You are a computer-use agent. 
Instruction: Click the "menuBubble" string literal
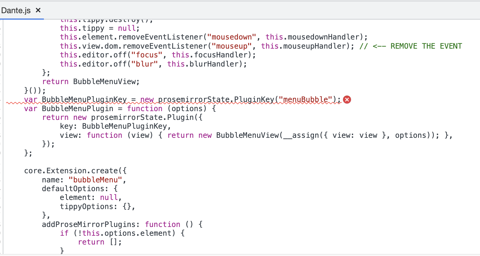(x=306, y=99)
